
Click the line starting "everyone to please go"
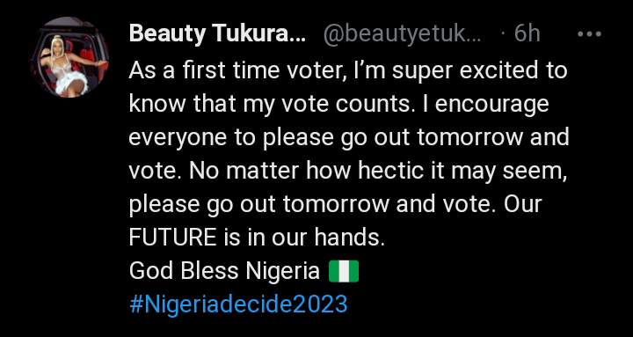pyautogui.click(x=349, y=137)
